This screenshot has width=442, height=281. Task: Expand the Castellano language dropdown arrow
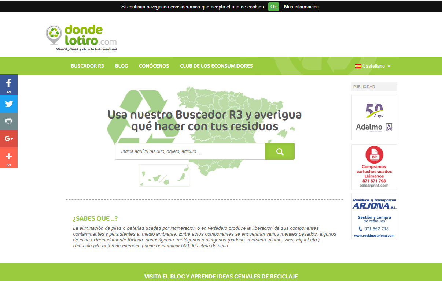[389, 66]
